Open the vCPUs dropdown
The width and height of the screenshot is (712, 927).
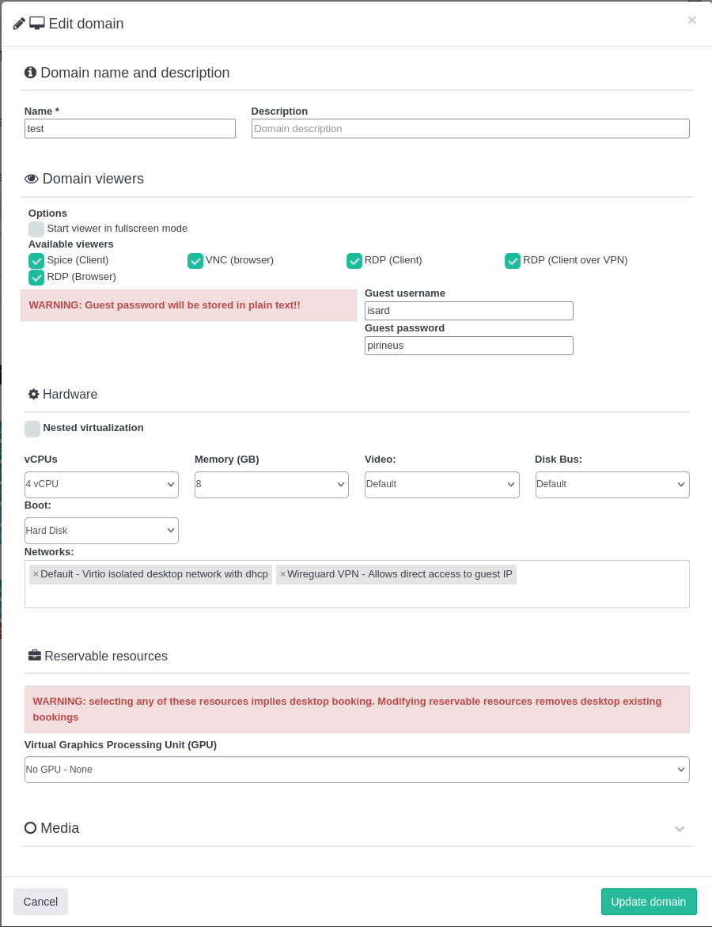(101, 485)
